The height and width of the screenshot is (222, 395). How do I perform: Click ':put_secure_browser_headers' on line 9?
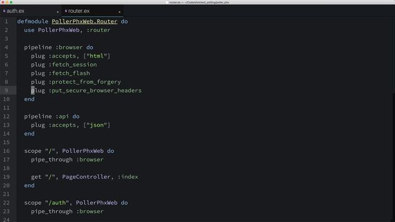coord(95,91)
